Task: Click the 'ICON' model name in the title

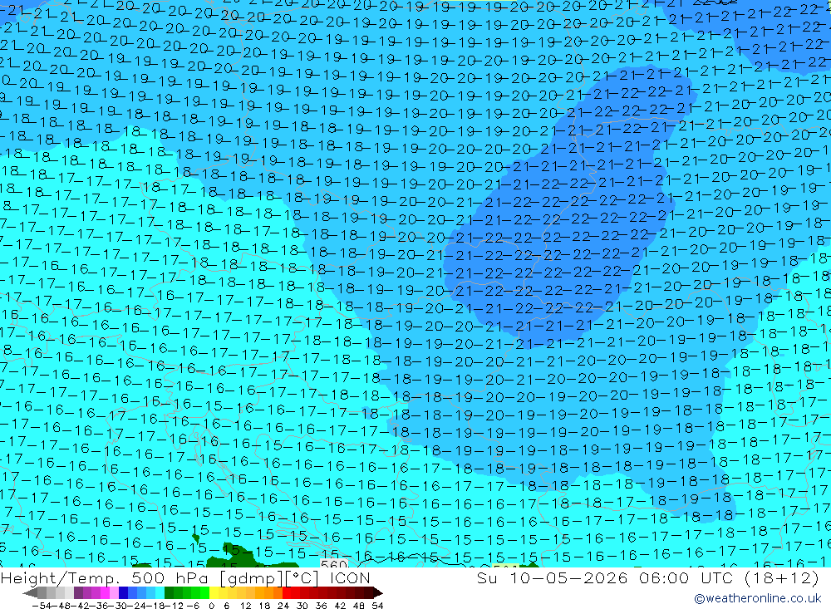Action: (350, 577)
